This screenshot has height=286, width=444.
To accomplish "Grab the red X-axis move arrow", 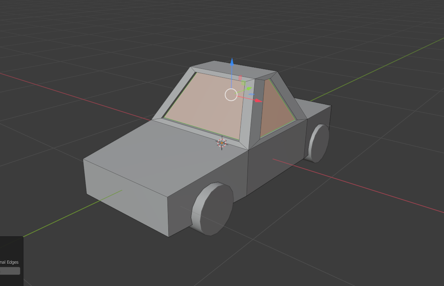I will (258, 101).
